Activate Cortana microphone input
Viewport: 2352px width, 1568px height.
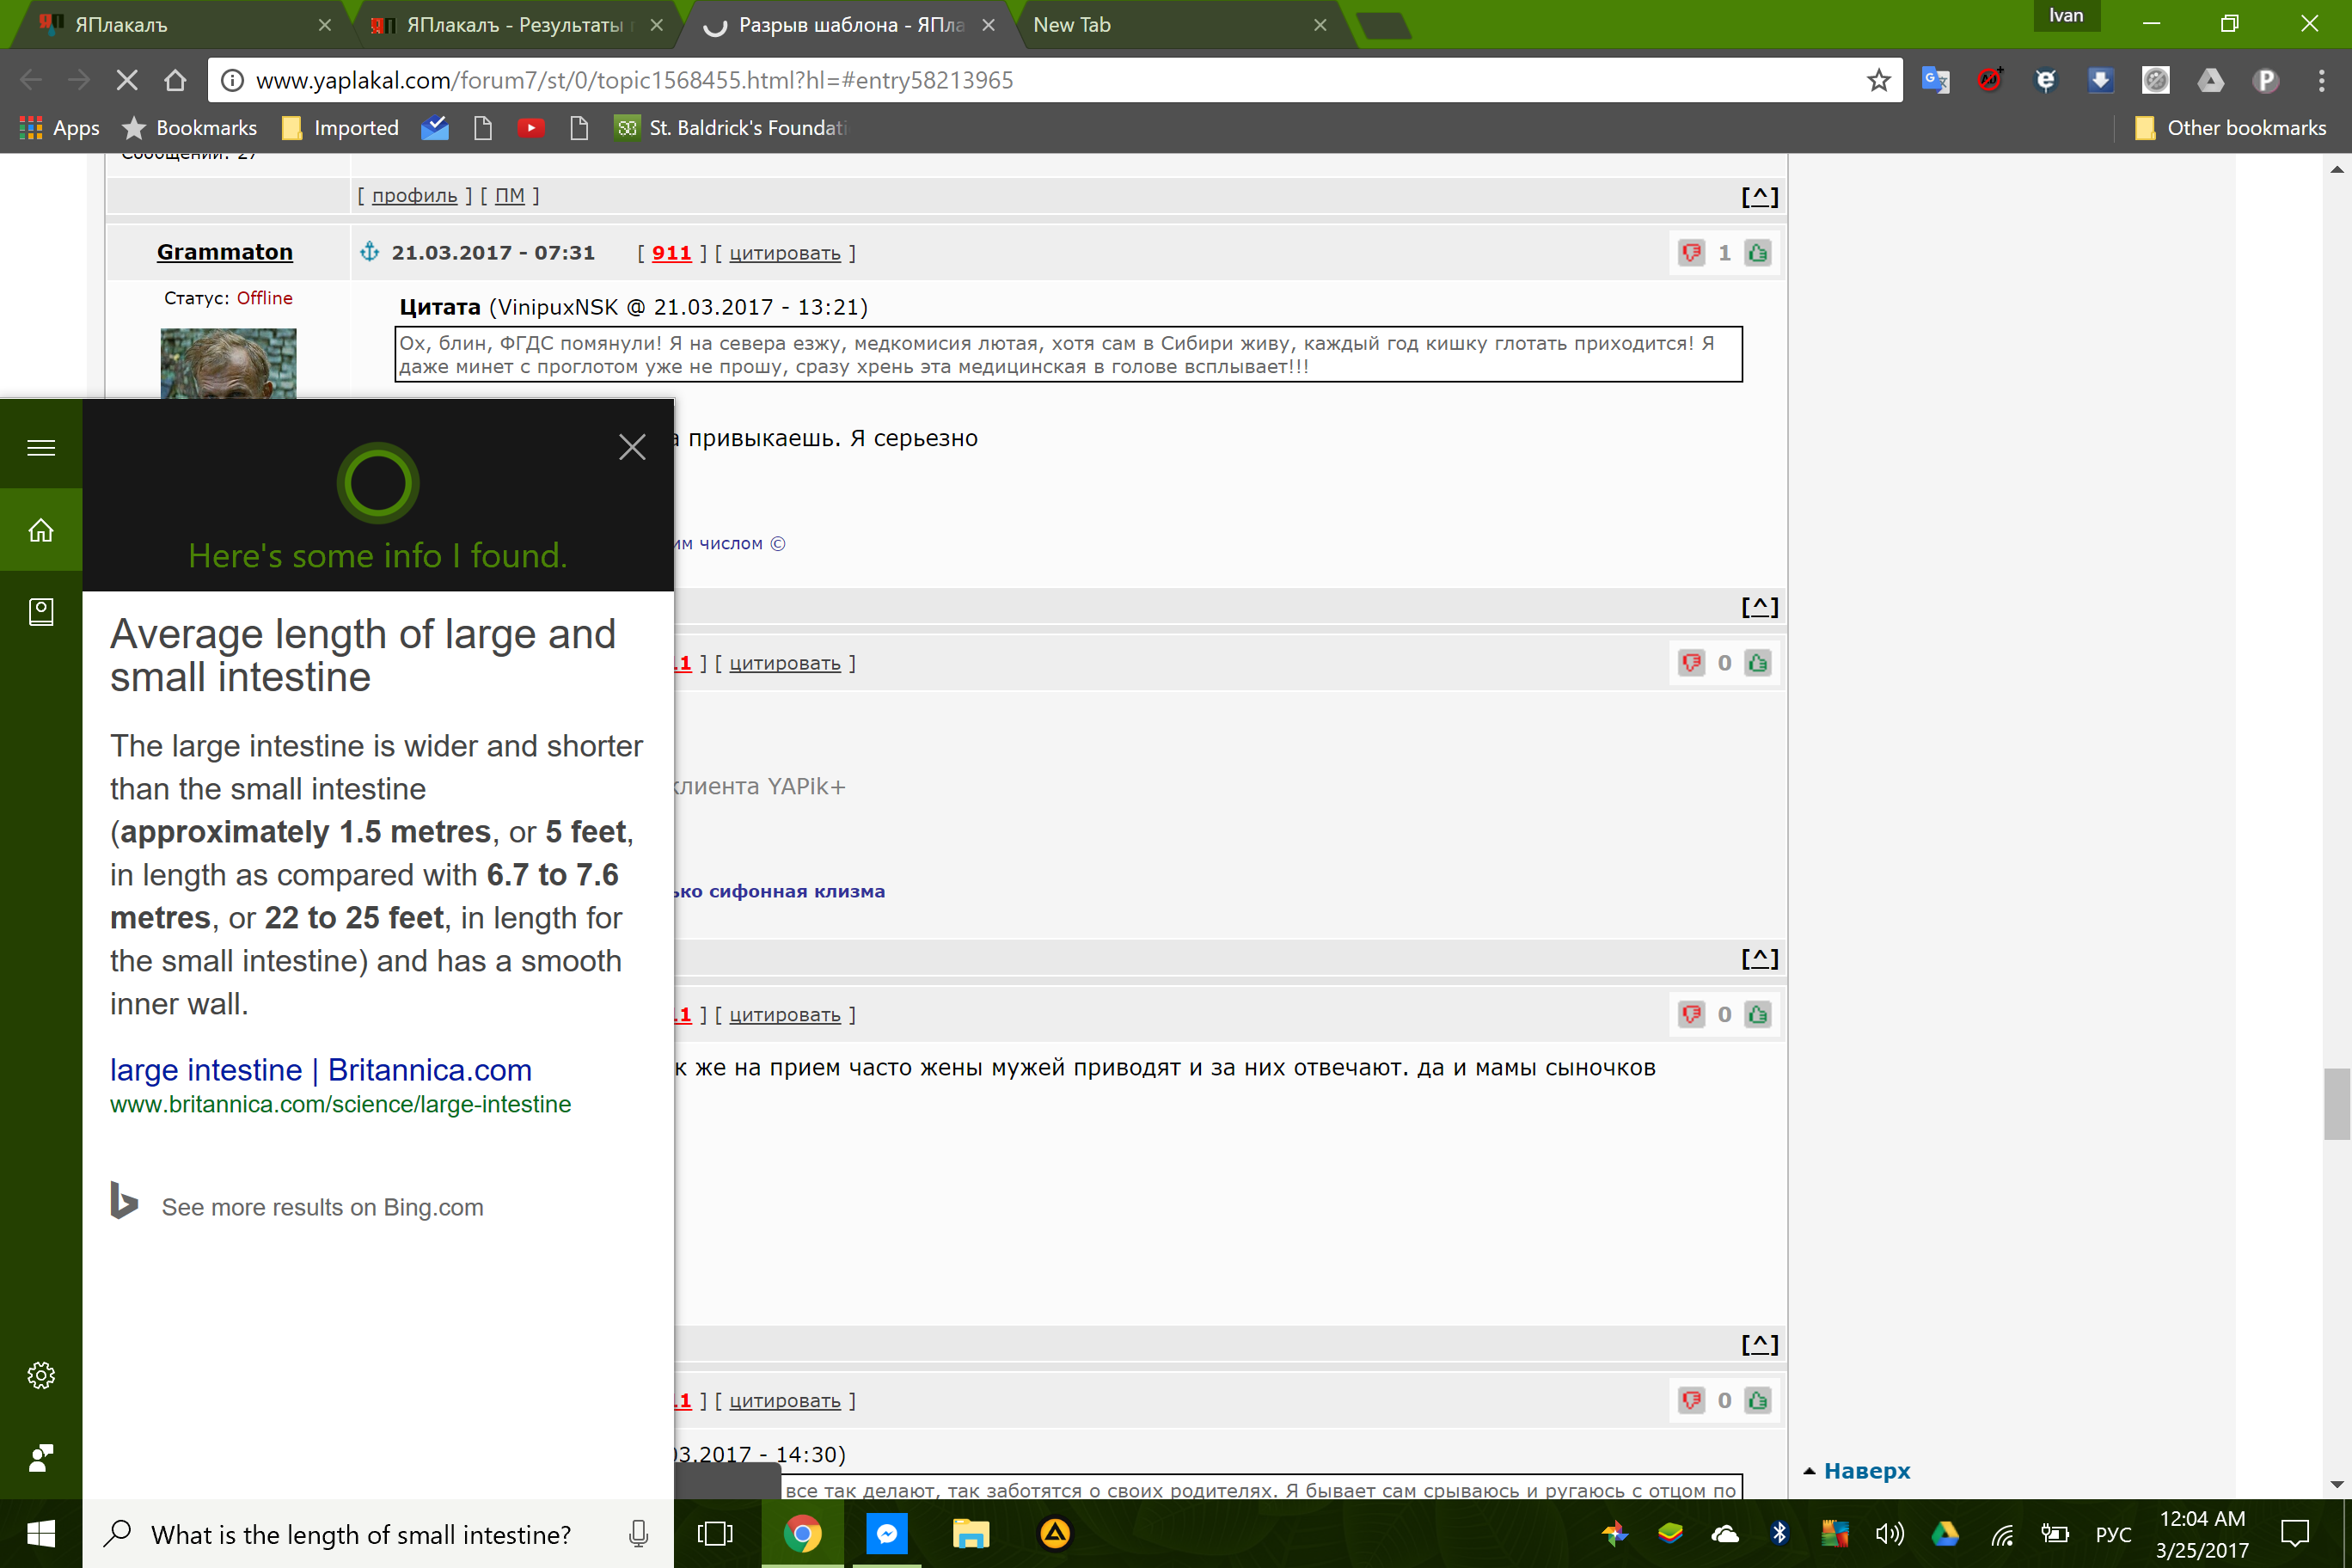tap(638, 1533)
